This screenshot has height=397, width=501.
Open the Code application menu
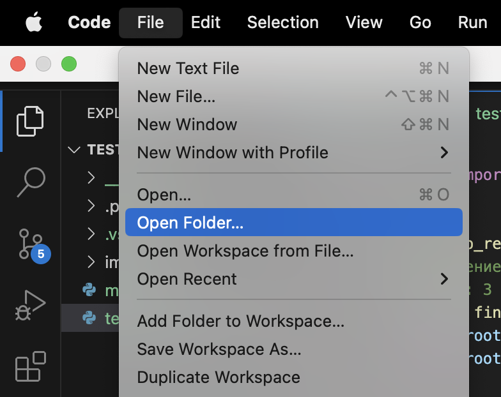(89, 22)
